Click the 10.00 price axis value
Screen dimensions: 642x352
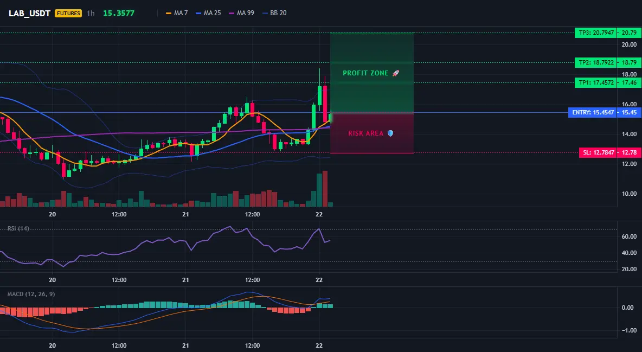[630, 194]
